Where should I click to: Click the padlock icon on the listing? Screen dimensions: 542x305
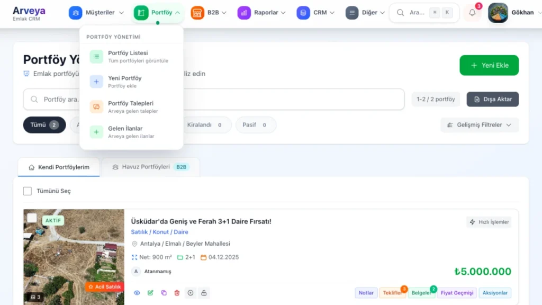[x=204, y=293]
